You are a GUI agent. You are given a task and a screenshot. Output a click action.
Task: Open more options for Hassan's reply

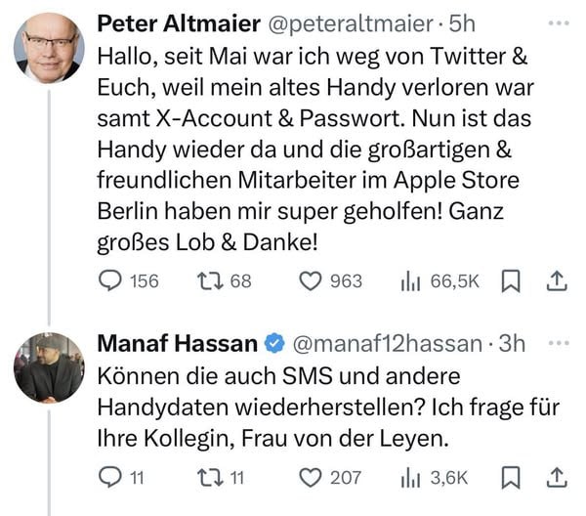coord(558,344)
